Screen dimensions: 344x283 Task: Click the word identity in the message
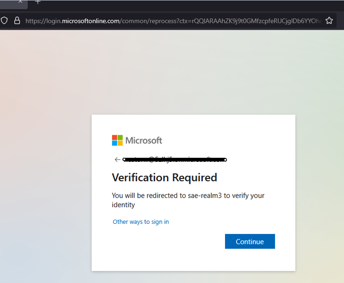pos(123,205)
